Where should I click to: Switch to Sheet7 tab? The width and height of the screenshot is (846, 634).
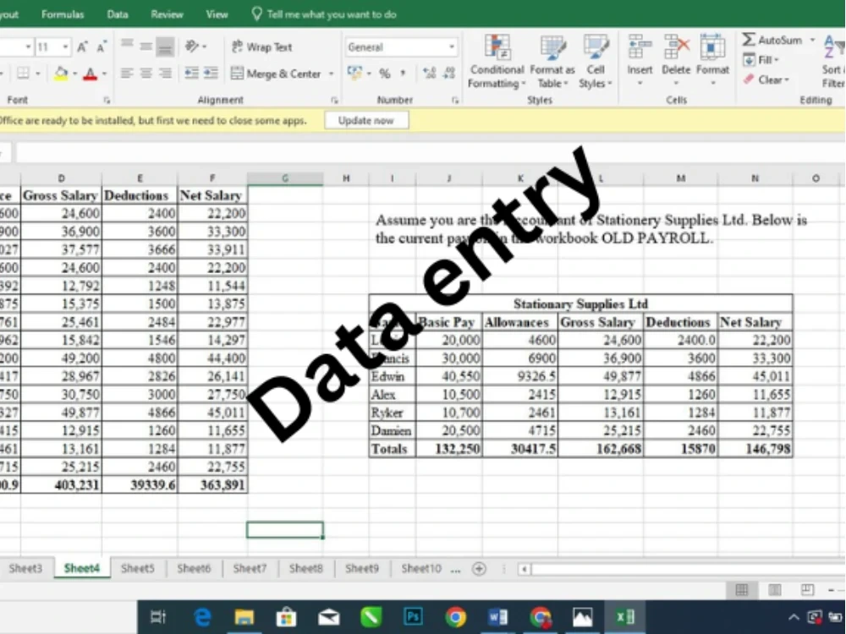(x=250, y=568)
